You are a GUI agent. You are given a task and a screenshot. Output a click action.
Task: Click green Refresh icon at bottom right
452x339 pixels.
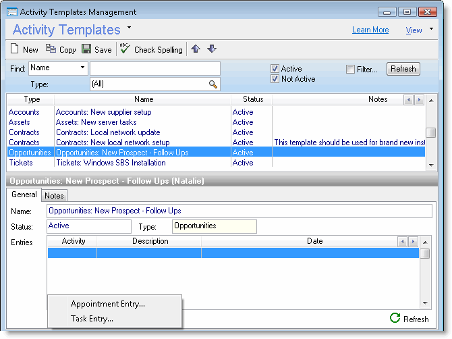395,318
